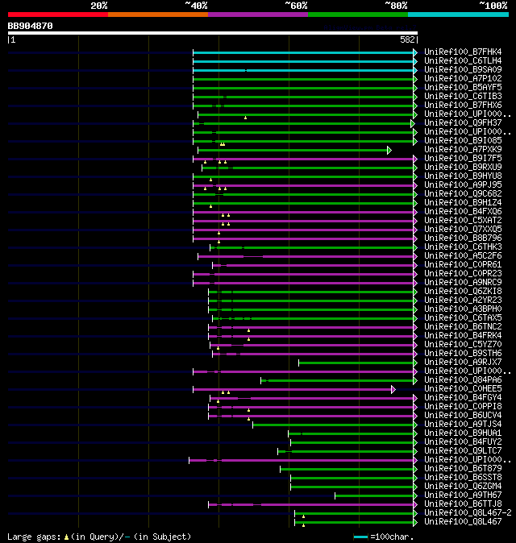Open hit UniRef100_C6TLH4

pos(463,61)
